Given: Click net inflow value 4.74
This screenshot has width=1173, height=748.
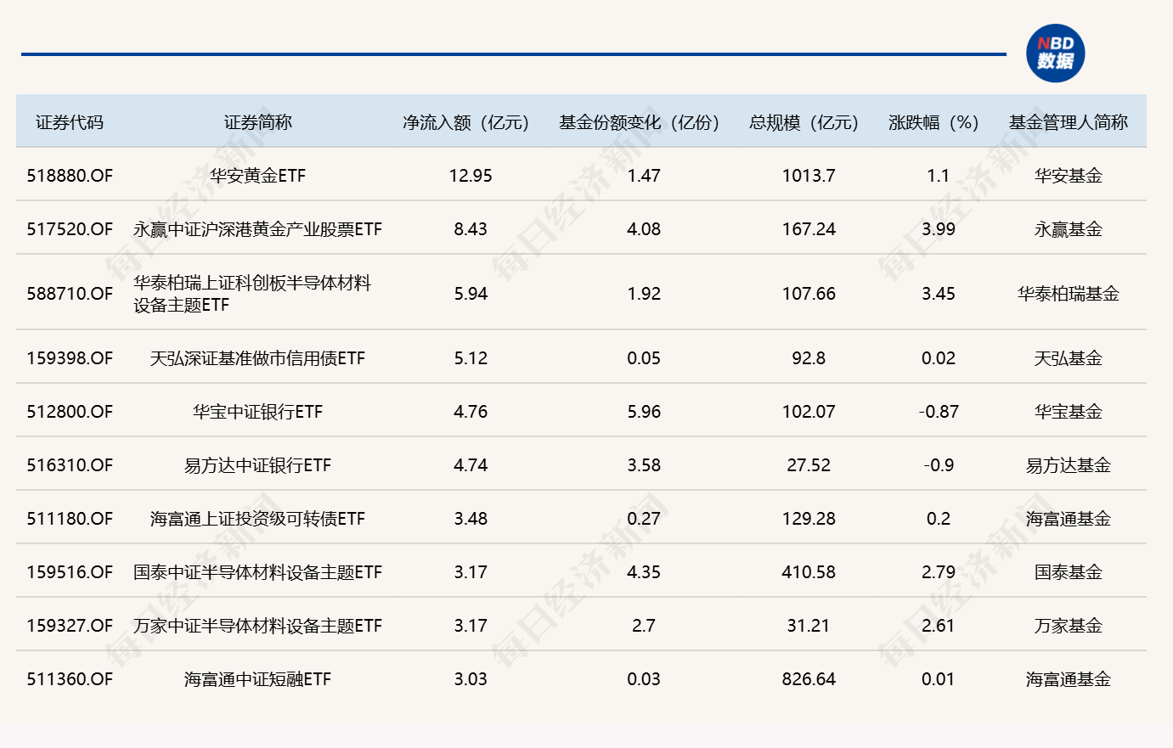Looking at the screenshot, I should tap(471, 465).
